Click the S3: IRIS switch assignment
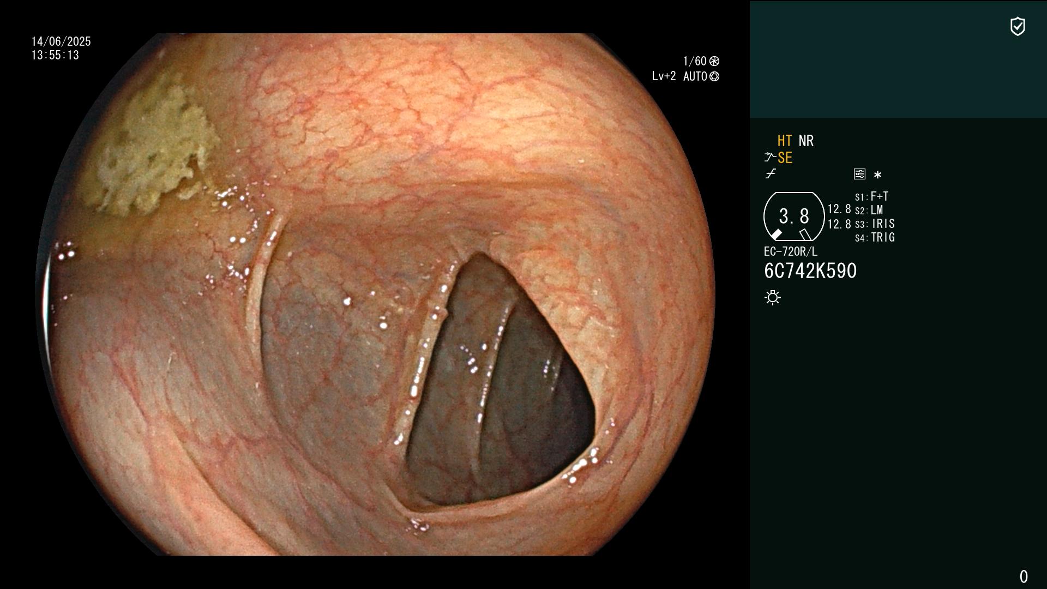1047x589 pixels. coord(875,224)
